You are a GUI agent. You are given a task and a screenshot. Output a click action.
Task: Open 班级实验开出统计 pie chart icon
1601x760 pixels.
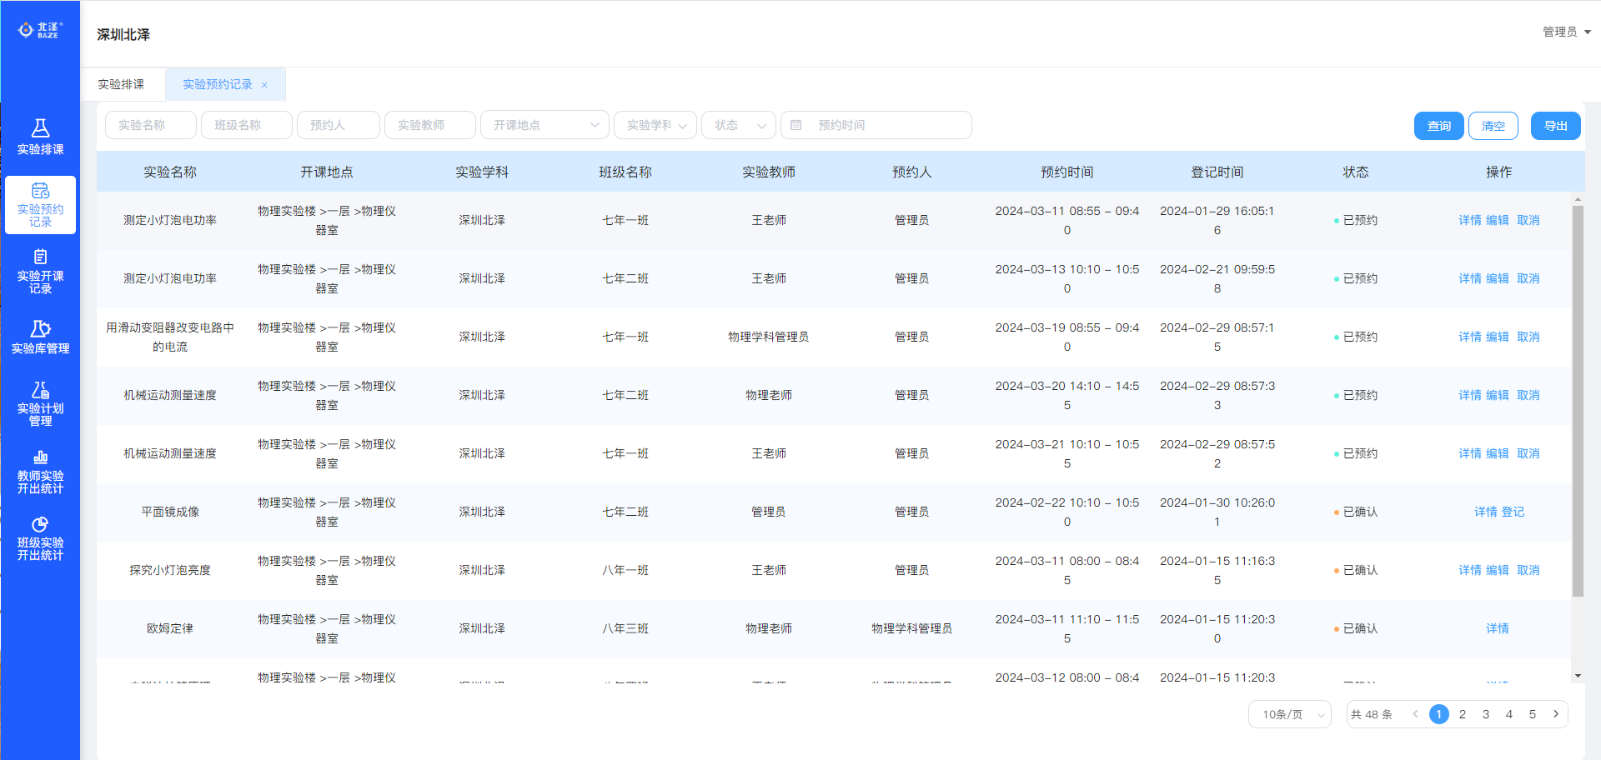pos(40,524)
